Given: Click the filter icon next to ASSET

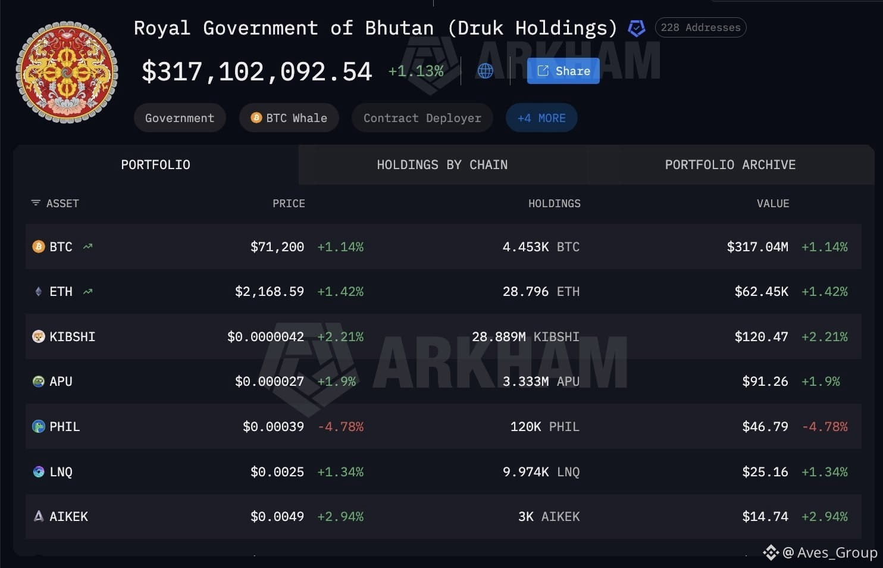Looking at the screenshot, I should tap(36, 203).
